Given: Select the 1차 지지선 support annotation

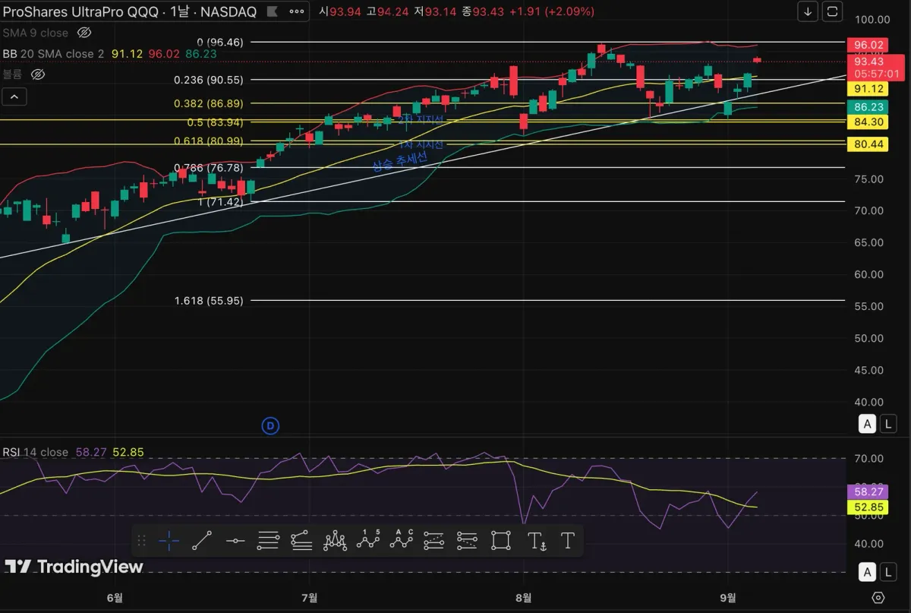Looking at the screenshot, I should pos(421,144).
